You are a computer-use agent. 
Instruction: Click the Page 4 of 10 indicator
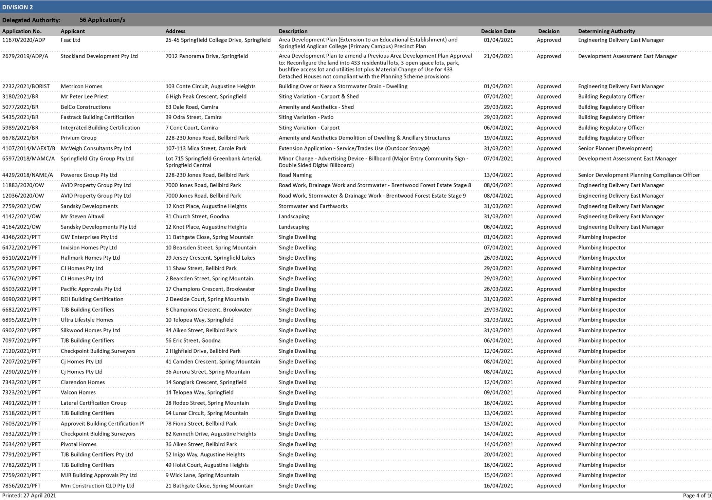point(696,496)
